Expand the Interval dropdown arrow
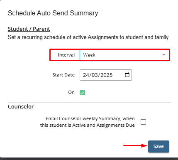Image resolution: width=178 pixels, height=160 pixels. point(164,55)
